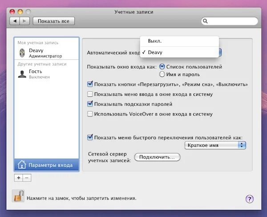This screenshot has height=217, width=267.
Task: Click the lock icon to prevent changes
Action: coord(18,196)
